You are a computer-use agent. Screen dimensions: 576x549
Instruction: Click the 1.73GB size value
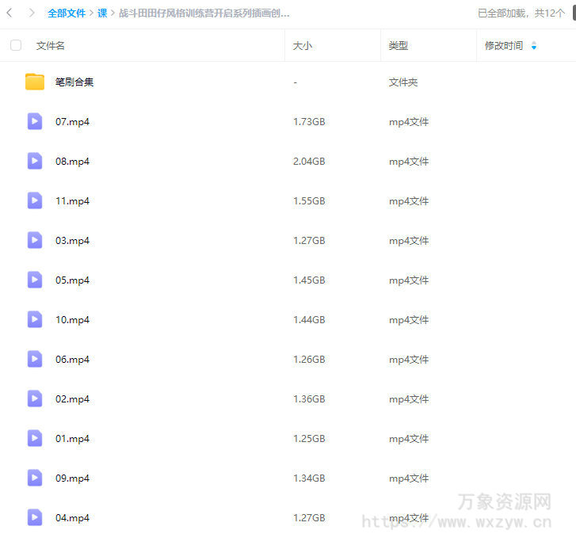click(309, 121)
